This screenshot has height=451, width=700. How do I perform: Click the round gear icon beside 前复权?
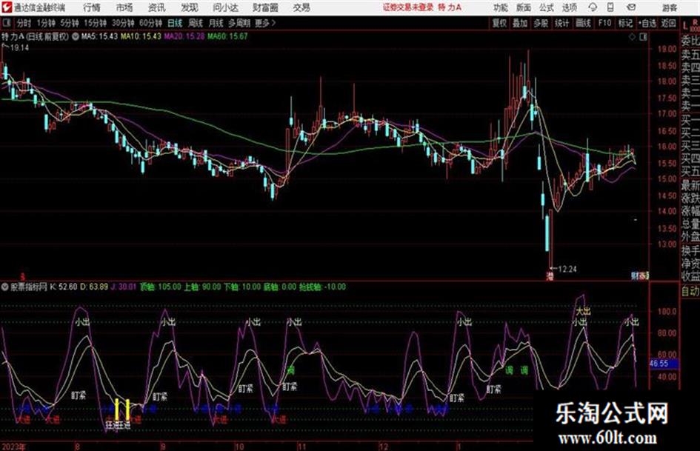tap(75, 36)
